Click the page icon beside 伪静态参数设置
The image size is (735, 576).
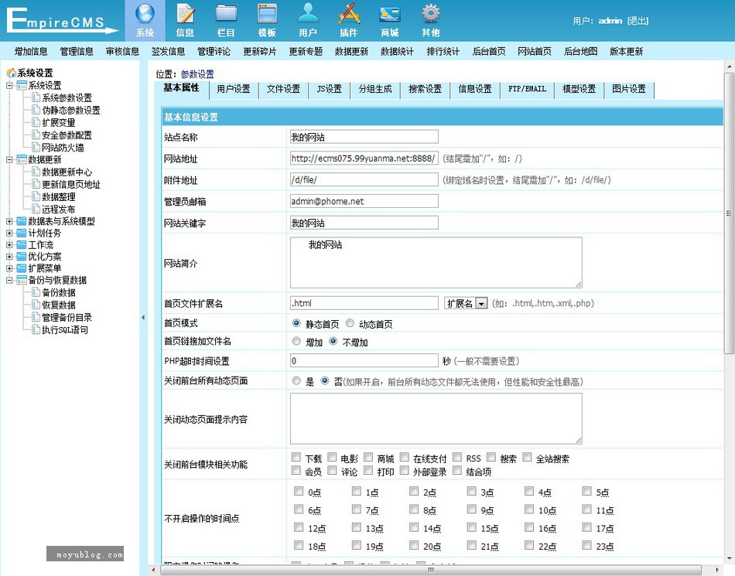(x=36, y=110)
